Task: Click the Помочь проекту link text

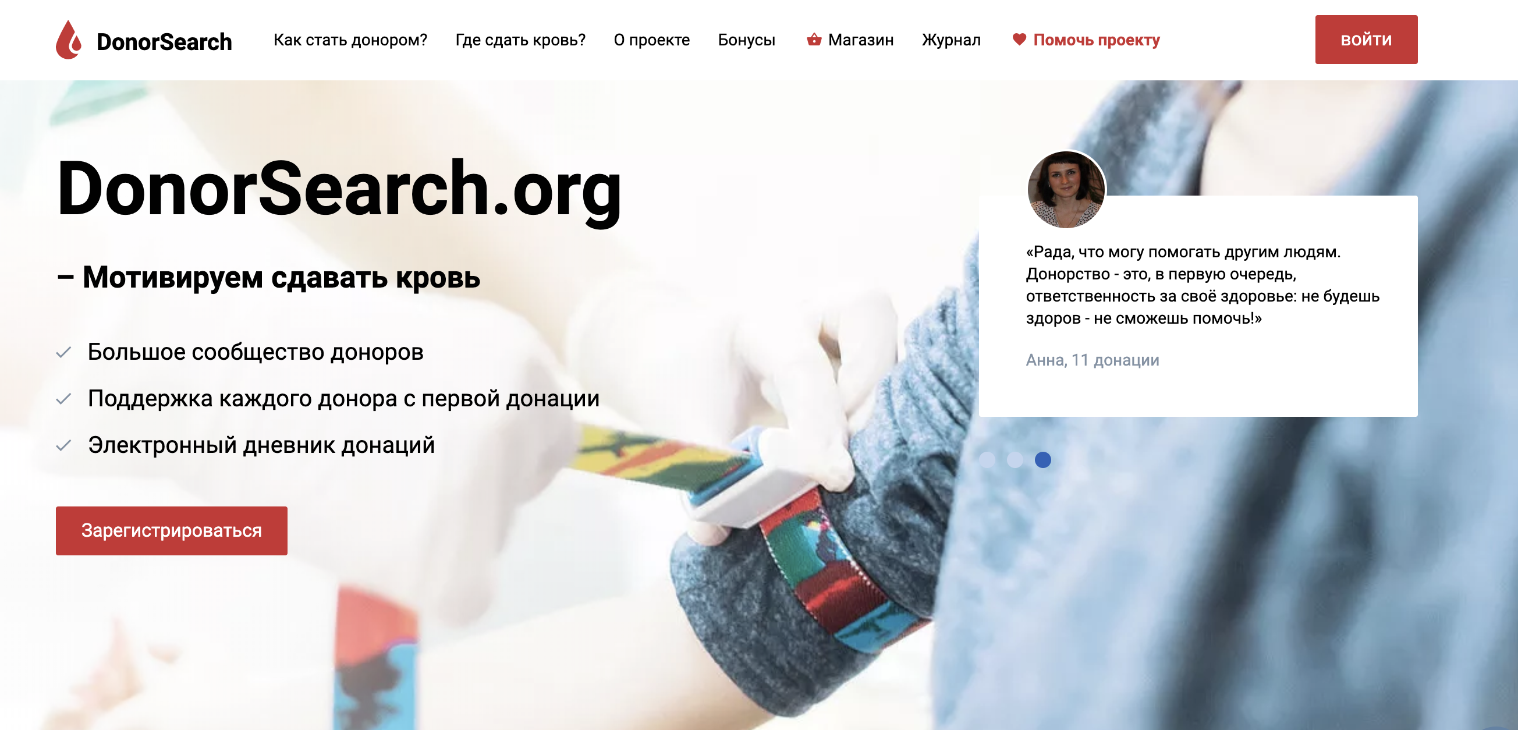Action: (x=1096, y=40)
